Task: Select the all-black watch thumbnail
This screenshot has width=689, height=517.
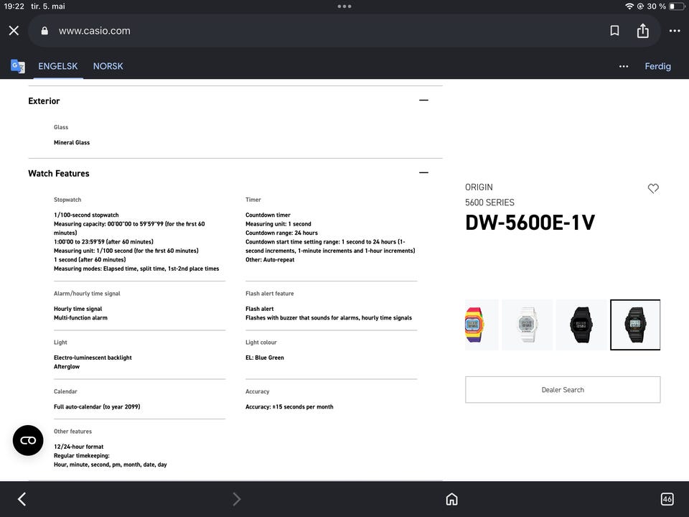Action: pyautogui.click(x=581, y=325)
